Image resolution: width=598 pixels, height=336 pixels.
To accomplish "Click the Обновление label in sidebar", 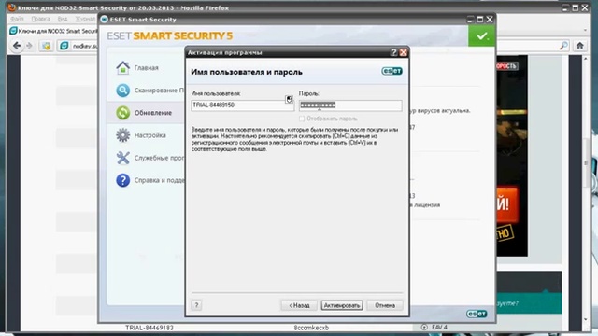I will [153, 113].
